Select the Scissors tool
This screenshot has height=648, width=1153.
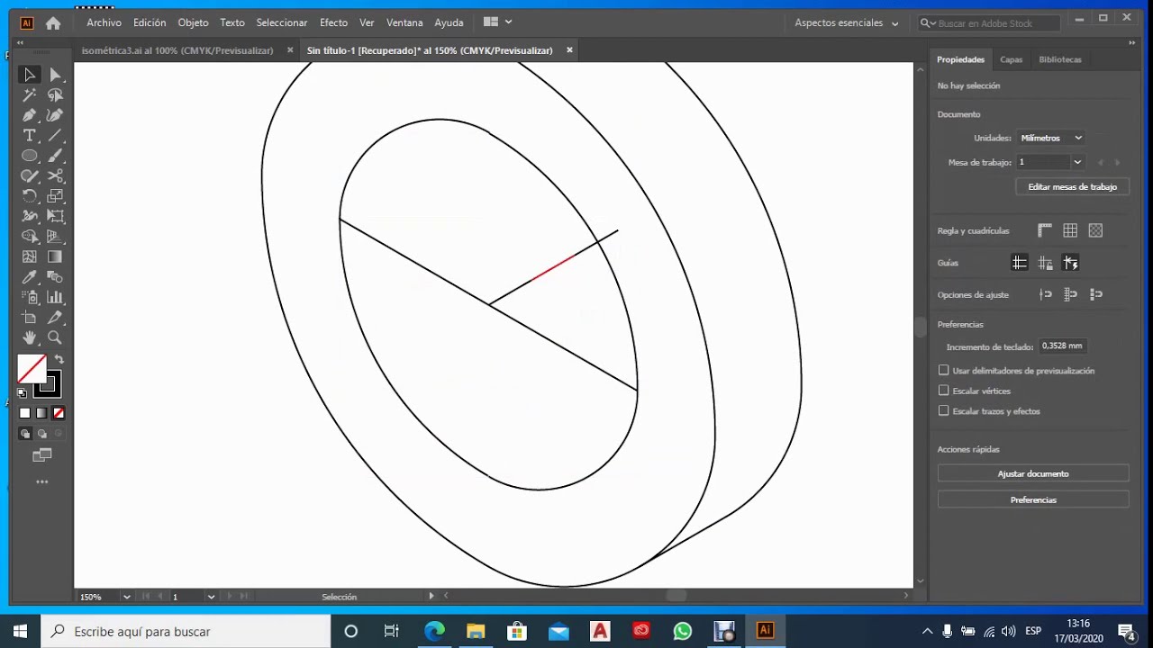pos(55,176)
